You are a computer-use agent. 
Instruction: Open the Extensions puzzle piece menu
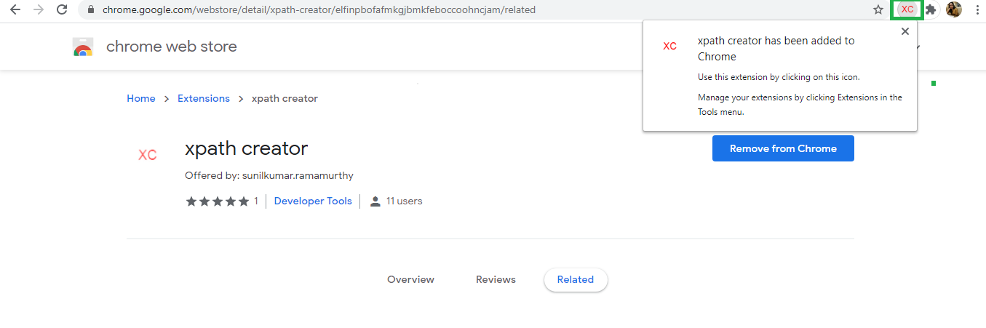pyautogui.click(x=930, y=9)
